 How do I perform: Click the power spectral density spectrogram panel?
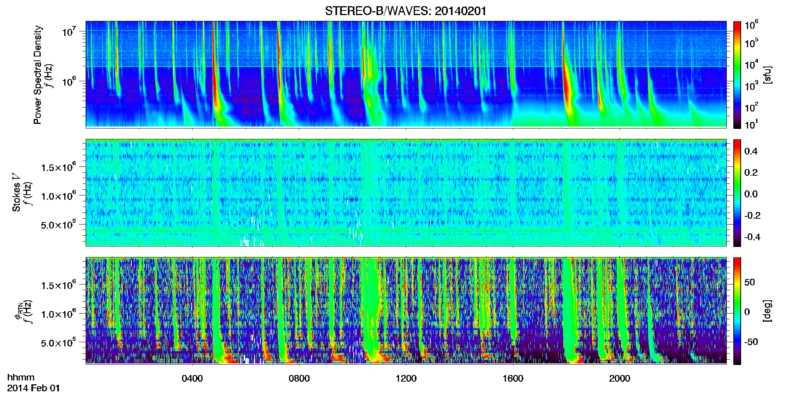[406, 74]
